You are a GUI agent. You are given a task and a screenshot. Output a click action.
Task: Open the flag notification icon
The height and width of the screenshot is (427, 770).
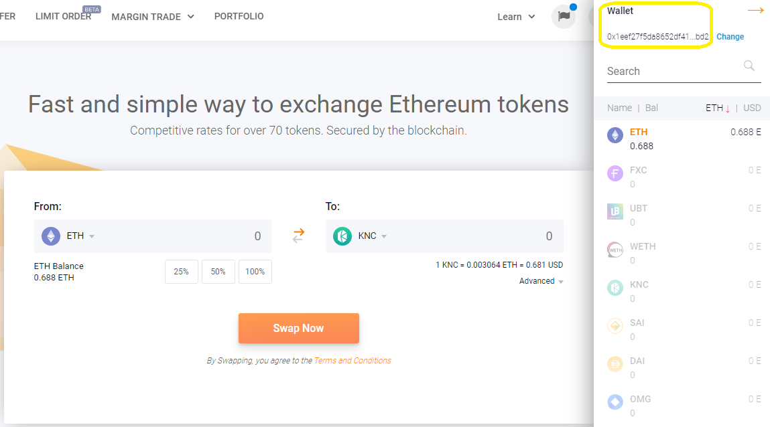point(563,16)
